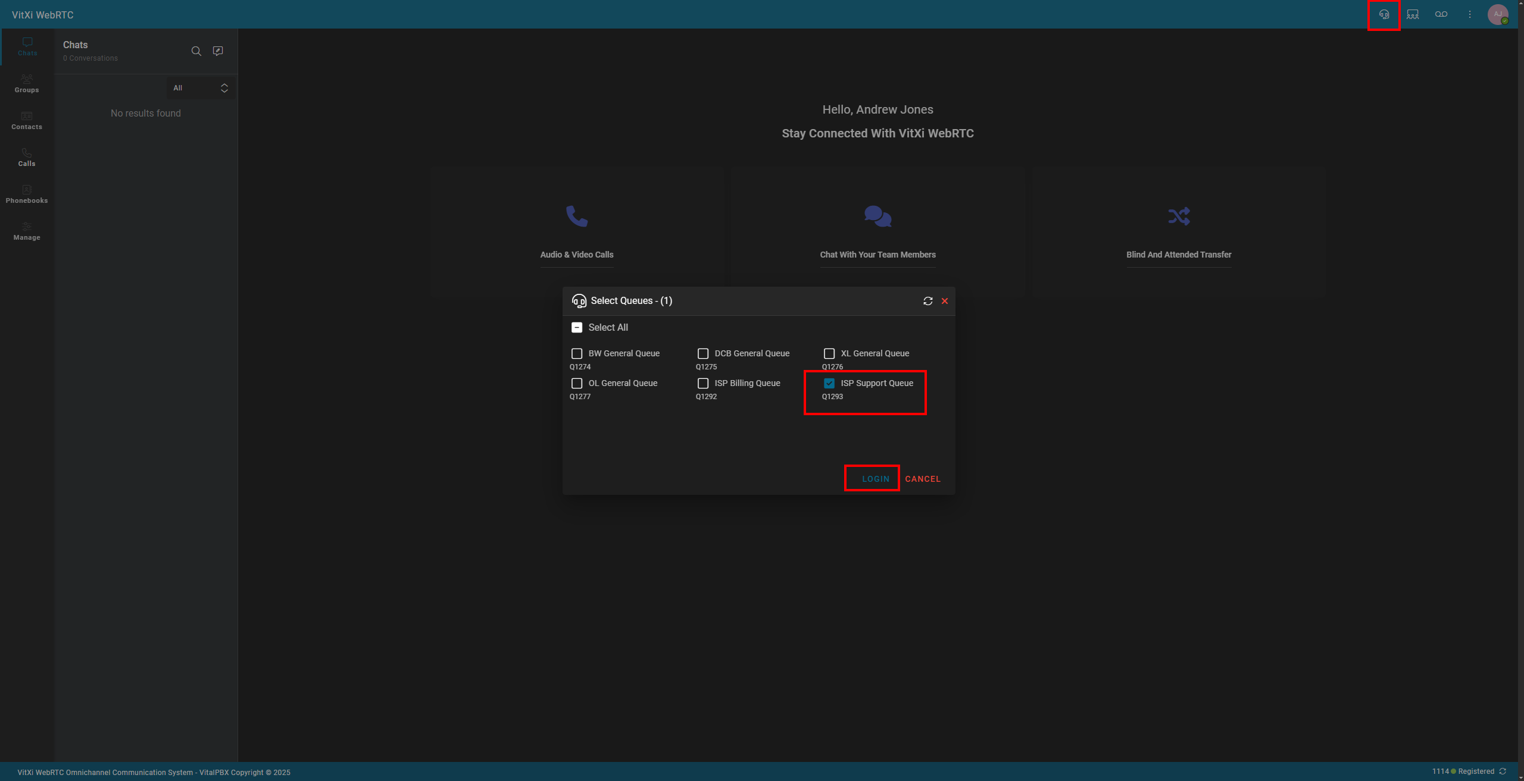This screenshot has height=781, width=1524.
Task: Open the voicemail icon in top bar
Action: [x=1441, y=14]
